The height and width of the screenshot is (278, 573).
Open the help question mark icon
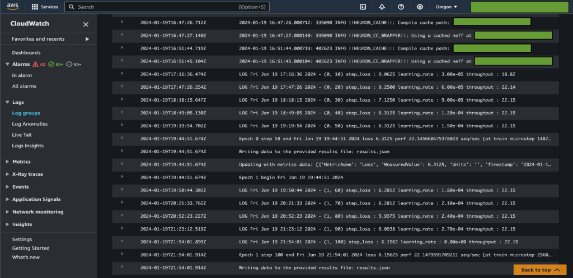tap(401, 7)
